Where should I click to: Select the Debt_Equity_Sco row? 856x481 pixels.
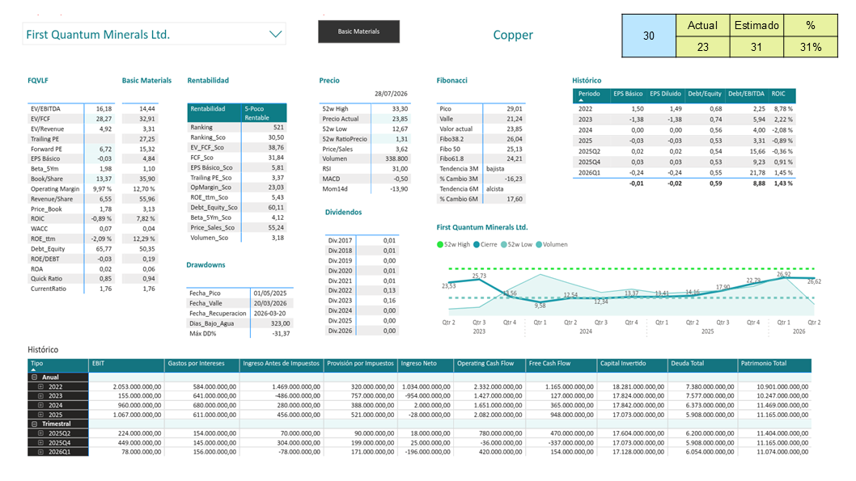(x=236, y=207)
